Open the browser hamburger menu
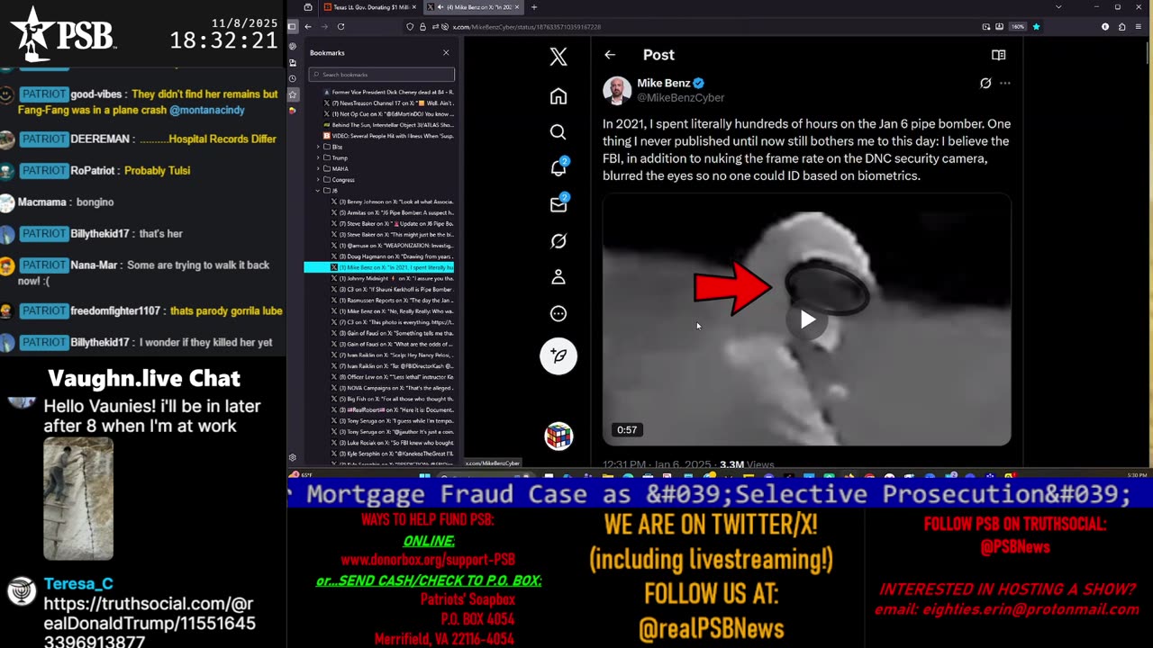The image size is (1153, 648). coord(1140,27)
